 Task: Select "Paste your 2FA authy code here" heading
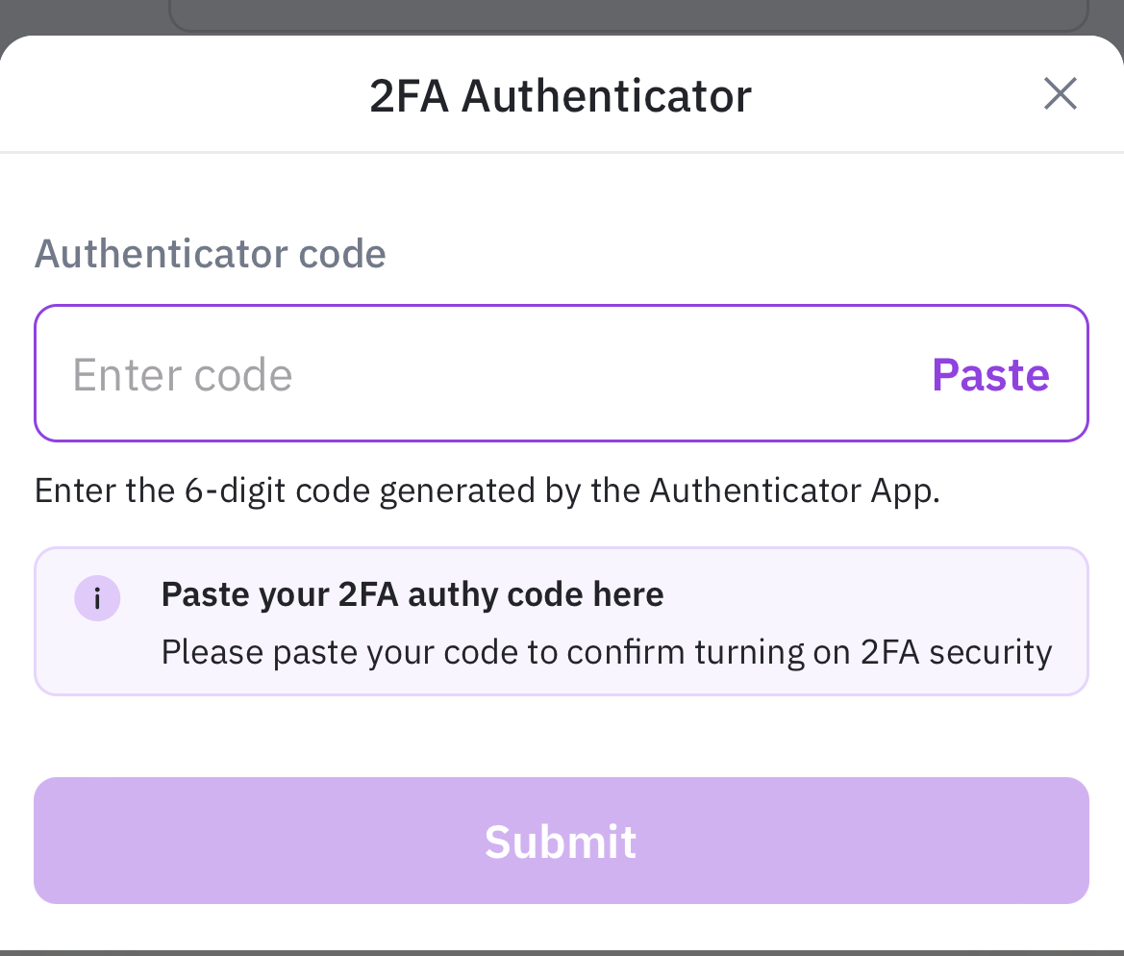[412, 594]
